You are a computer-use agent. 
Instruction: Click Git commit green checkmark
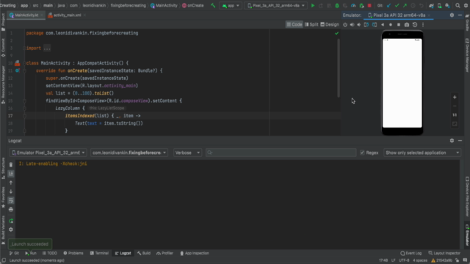tap(397, 6)
